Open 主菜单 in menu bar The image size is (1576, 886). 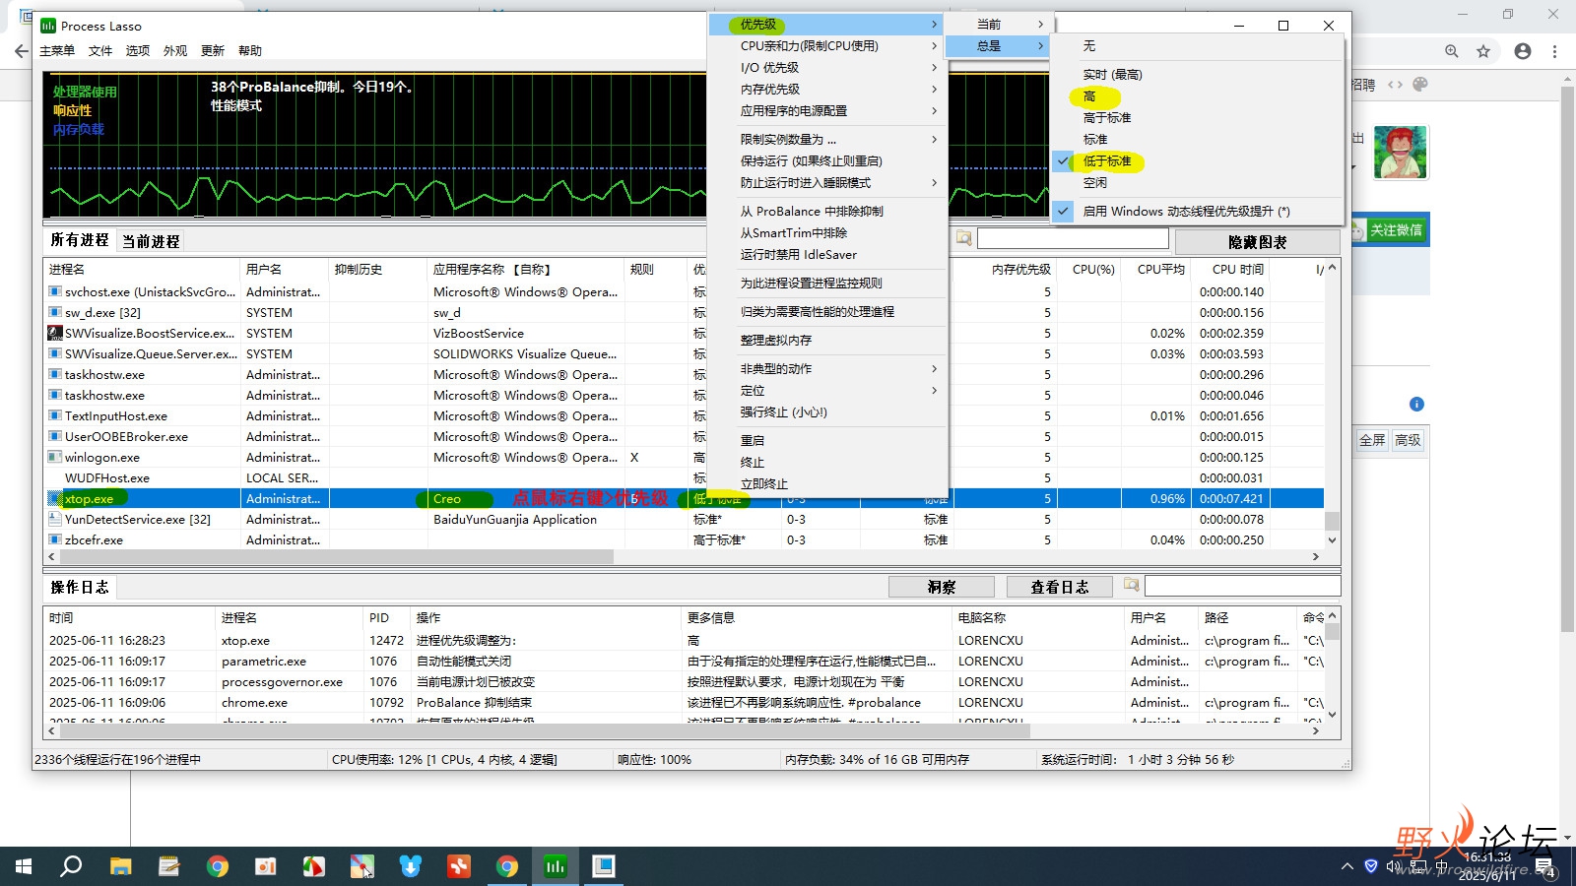[x=57, y=51]
